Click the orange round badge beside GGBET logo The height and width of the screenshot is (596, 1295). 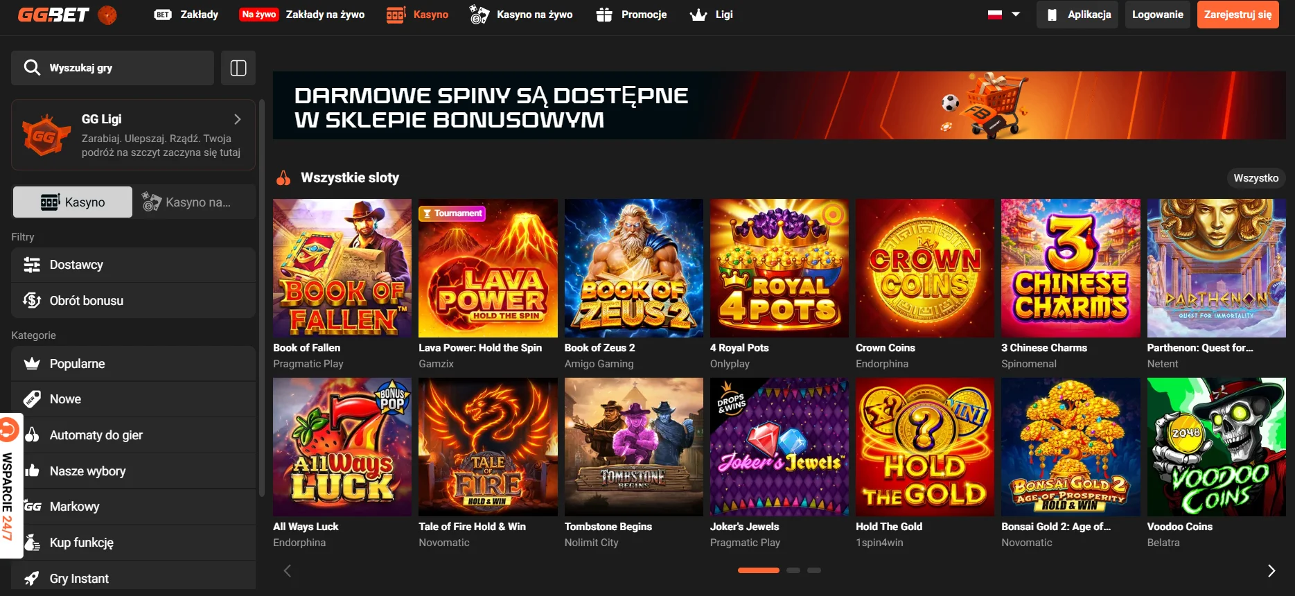107,15
